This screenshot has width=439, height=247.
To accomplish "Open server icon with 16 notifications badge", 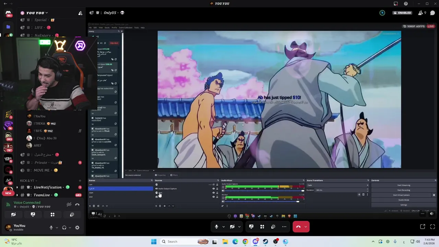I will coord(8,125).
